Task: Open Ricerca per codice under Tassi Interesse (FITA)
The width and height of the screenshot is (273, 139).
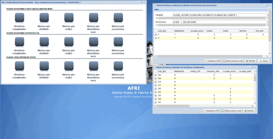Action: pyautogui.click(x=69, y=66)
